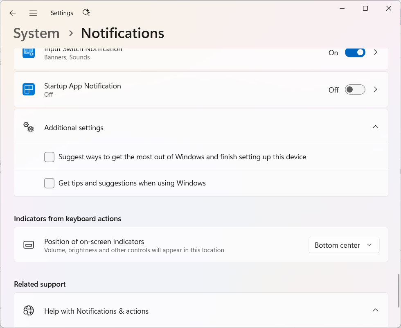Click the Indicators from keyboard actions heading
Screen dimensions: 401x328
(x=68, y=219)
